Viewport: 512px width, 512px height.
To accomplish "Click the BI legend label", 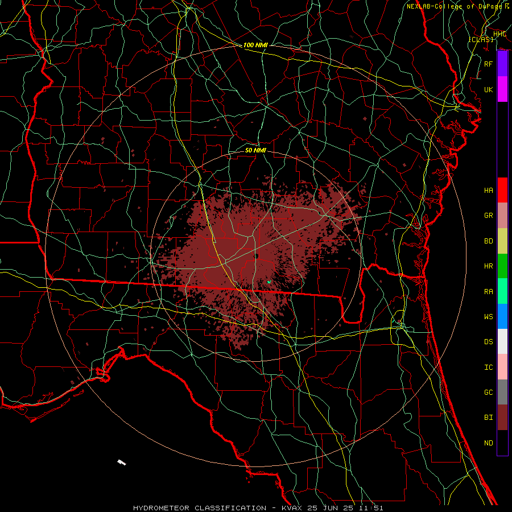I will point(488,418).
